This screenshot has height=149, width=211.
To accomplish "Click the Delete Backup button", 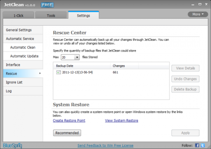I will (x=185, y=89).
